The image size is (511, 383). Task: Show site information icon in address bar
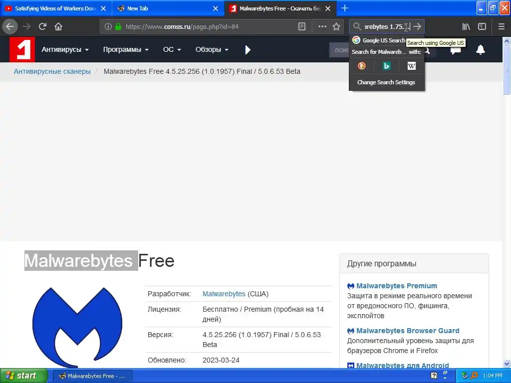pos(108,26)
